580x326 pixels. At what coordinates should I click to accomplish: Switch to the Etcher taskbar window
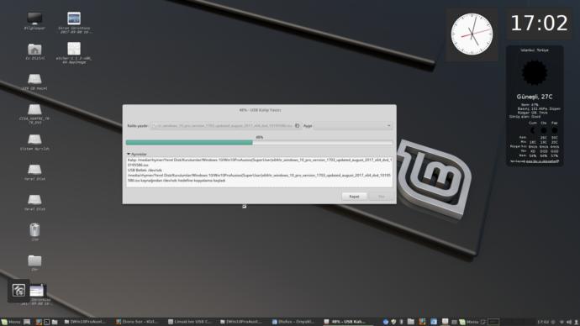point(293,322)
